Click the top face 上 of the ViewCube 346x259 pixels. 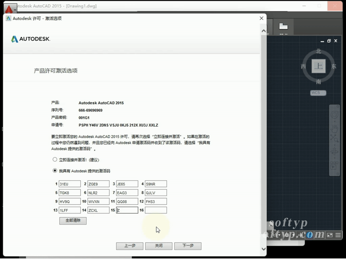point(318,66)
